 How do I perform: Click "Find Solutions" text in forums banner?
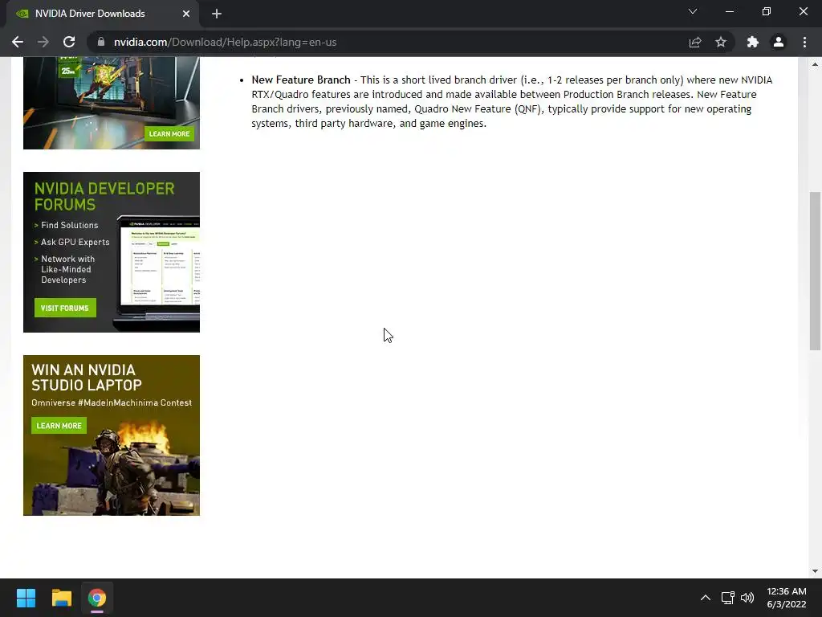click(x=70, y=225)
